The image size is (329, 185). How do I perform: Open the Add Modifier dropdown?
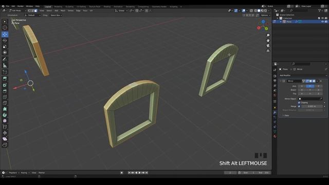coord(303,76)
